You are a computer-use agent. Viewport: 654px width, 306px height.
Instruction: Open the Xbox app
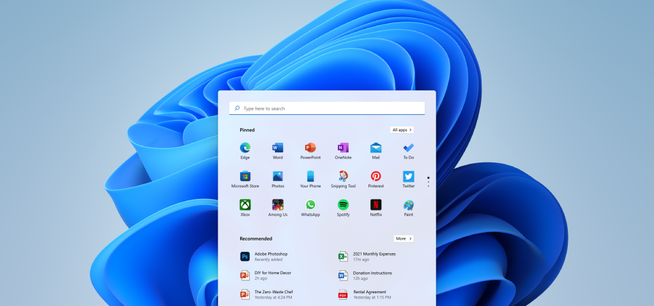point(245,208)
